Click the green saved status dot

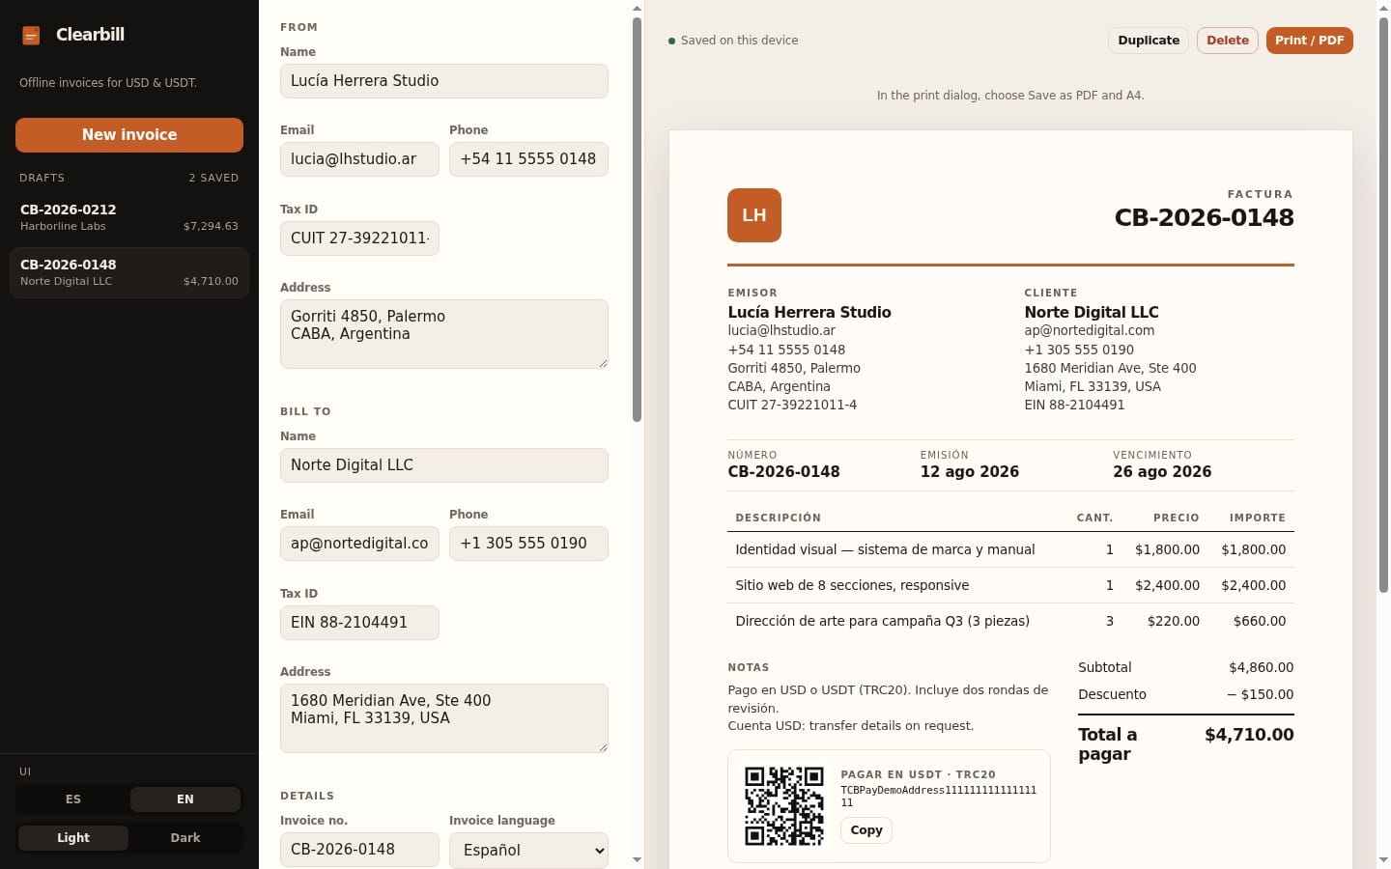[671, 41]
